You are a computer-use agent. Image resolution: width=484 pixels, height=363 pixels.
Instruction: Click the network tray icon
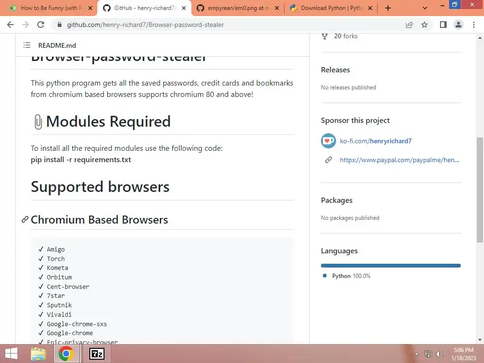click(x=428, y=354)
